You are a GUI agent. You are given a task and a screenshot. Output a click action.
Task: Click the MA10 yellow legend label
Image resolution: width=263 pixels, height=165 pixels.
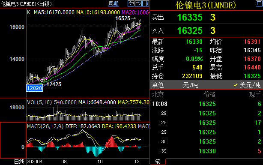click(98, 12)
